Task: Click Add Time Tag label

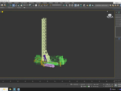Action: (96, 86)
